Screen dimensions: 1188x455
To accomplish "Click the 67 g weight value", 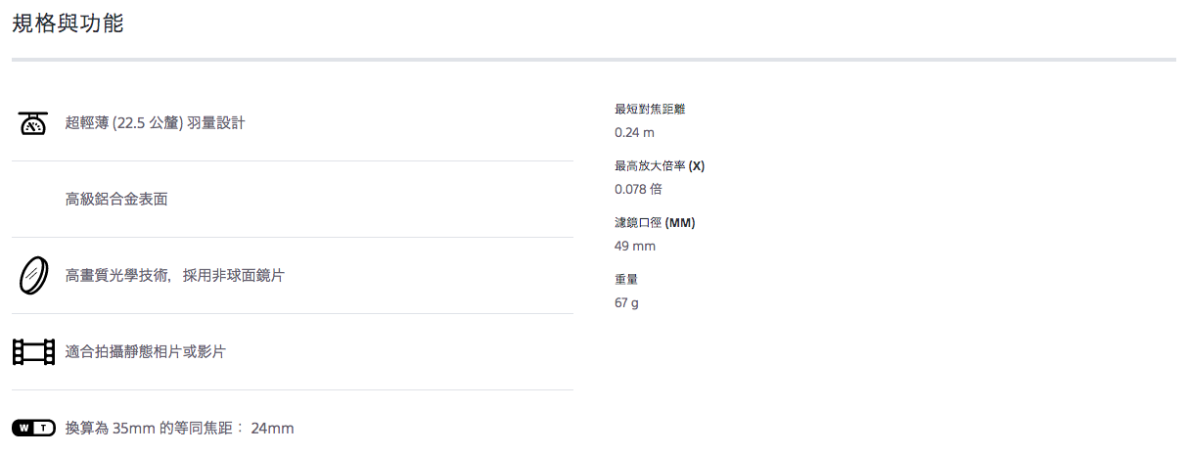I will point(626,302).
